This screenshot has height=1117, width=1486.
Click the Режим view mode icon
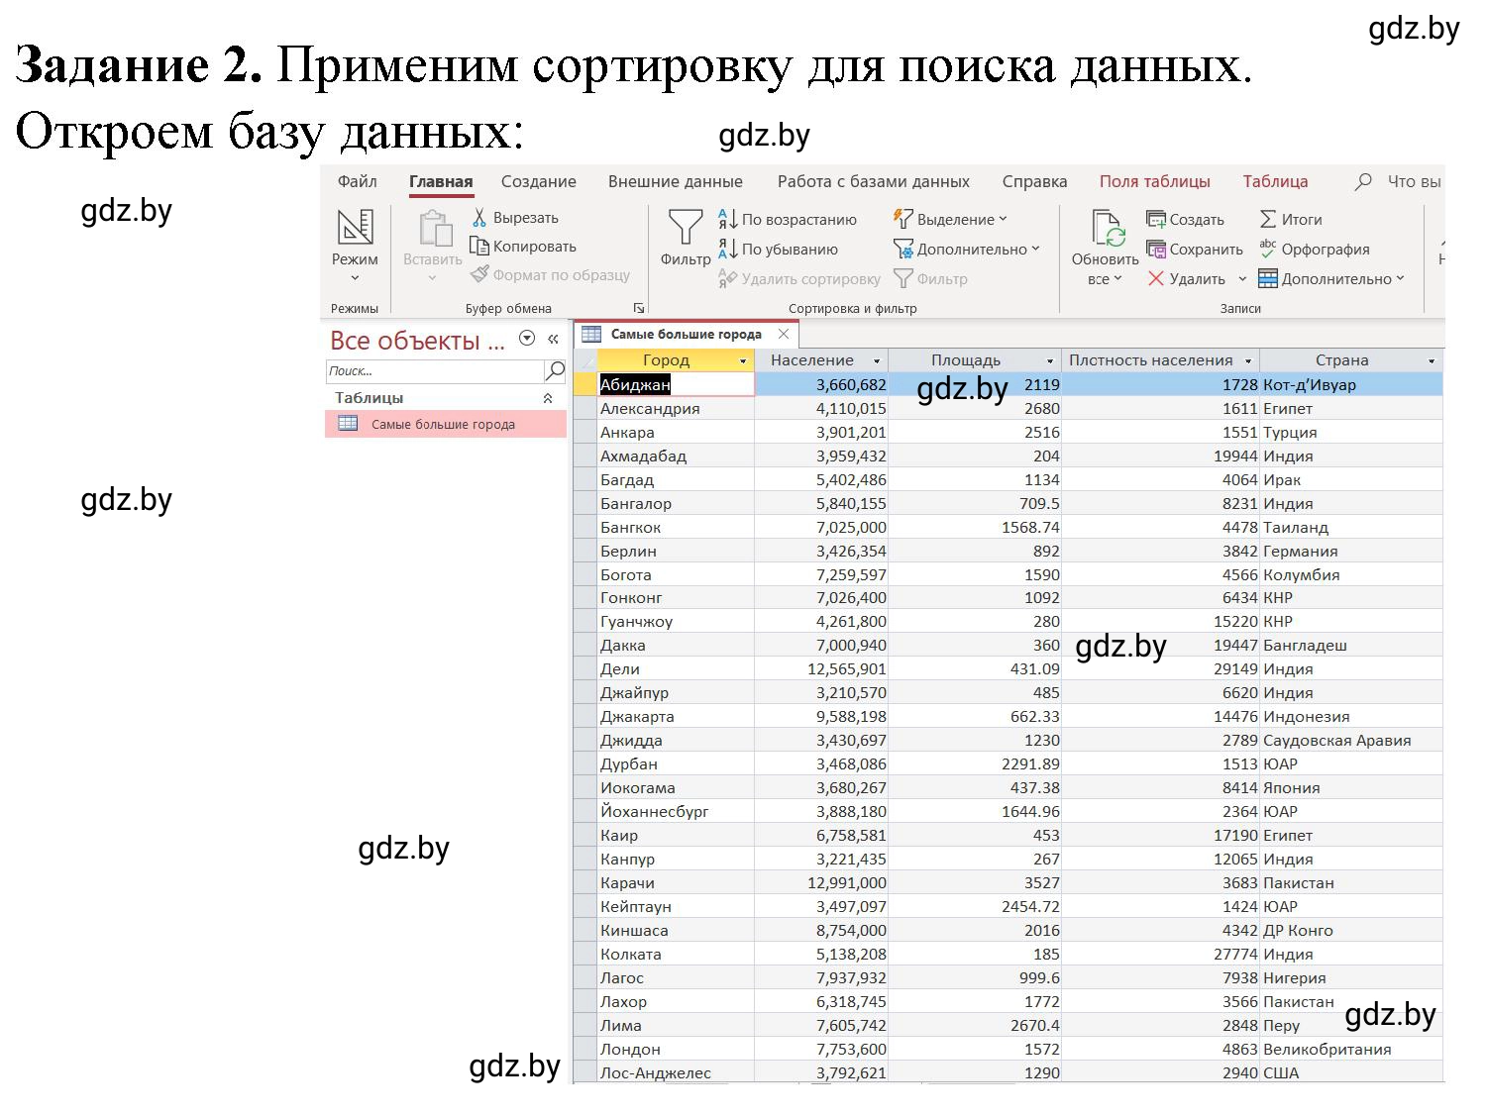355,227
